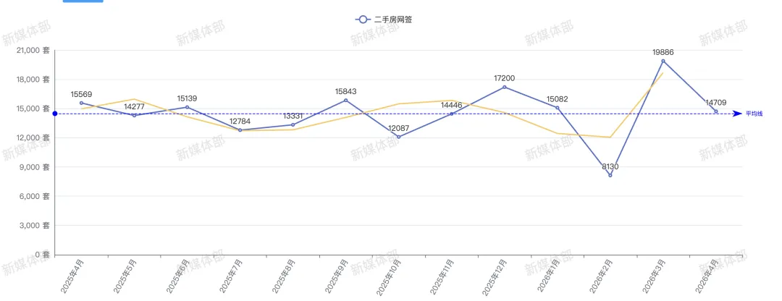Select the 2025年7月 data point 12784
782x301 pixels.
tap(240, 130)
